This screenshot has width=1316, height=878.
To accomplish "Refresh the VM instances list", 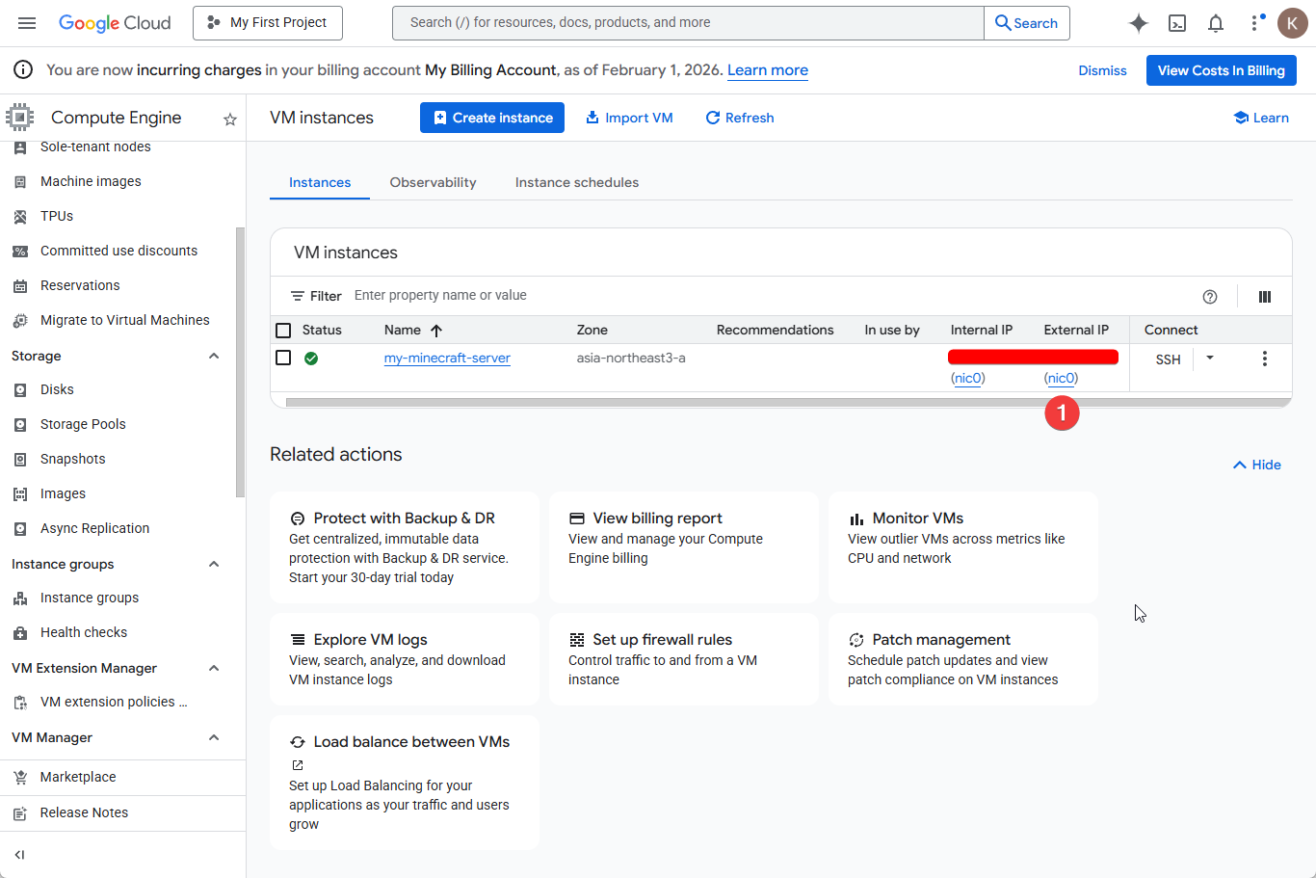I will (x=740, y=118).
